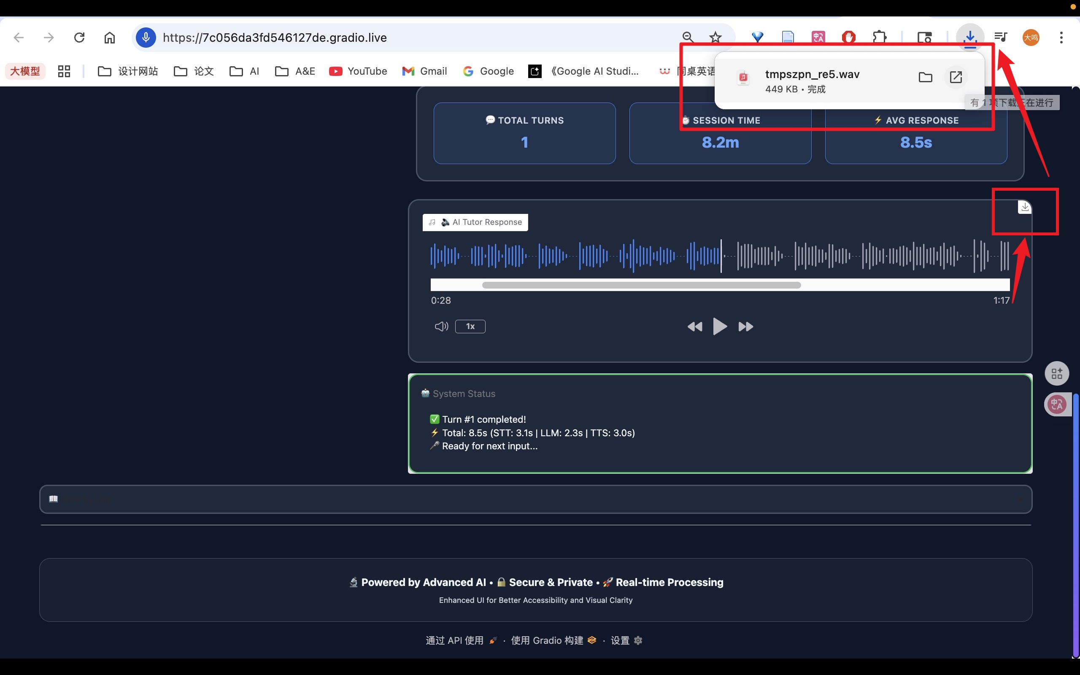Show downloaded wav file in folder
1080x675 pixels.
click(925, 77)
